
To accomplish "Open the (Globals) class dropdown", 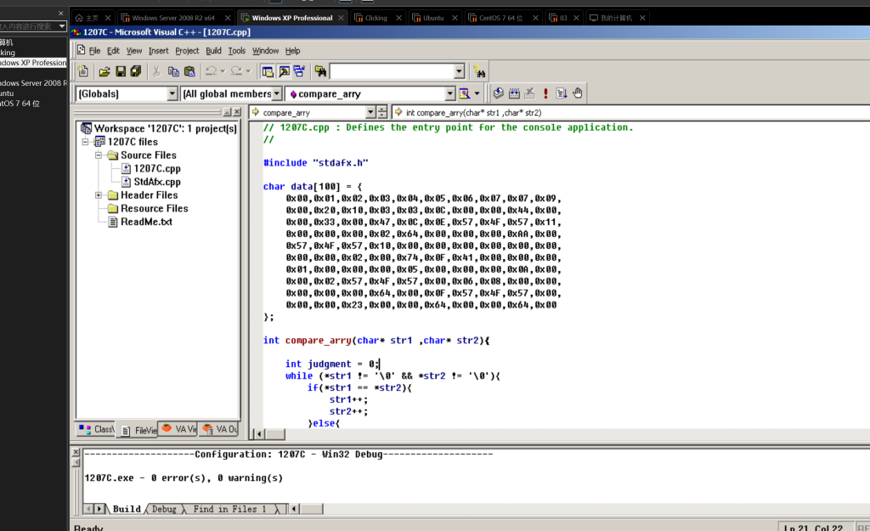I will [x=172, y=93].
